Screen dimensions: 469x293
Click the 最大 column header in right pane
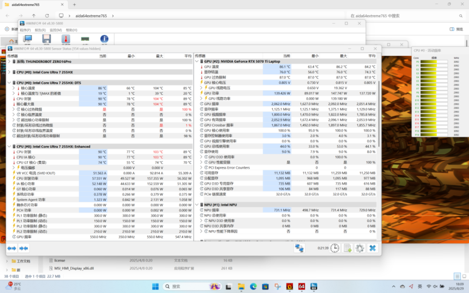pyautogui.click(x=343, y=56)
